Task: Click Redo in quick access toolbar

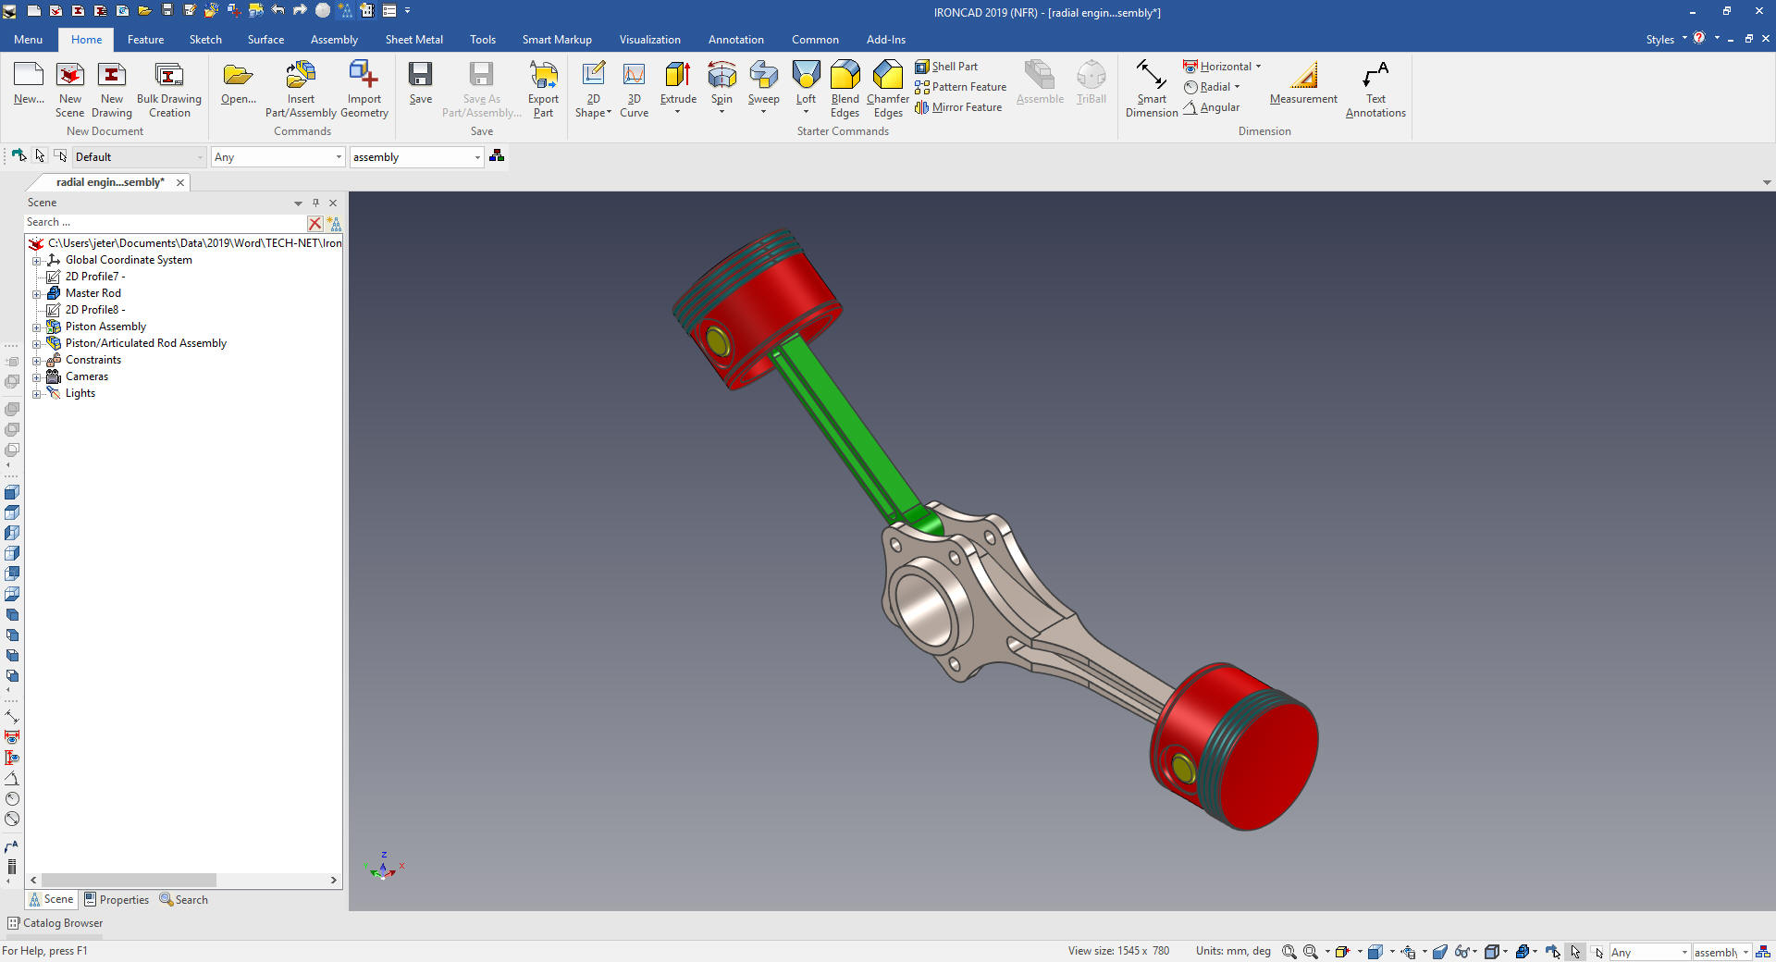Action: pos(300,10)
